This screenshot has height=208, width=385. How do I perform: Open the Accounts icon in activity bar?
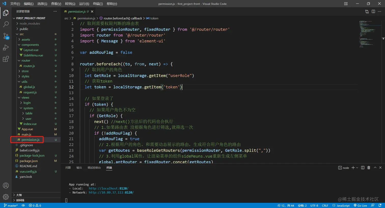pyautogui.click(x=6, y=186)
